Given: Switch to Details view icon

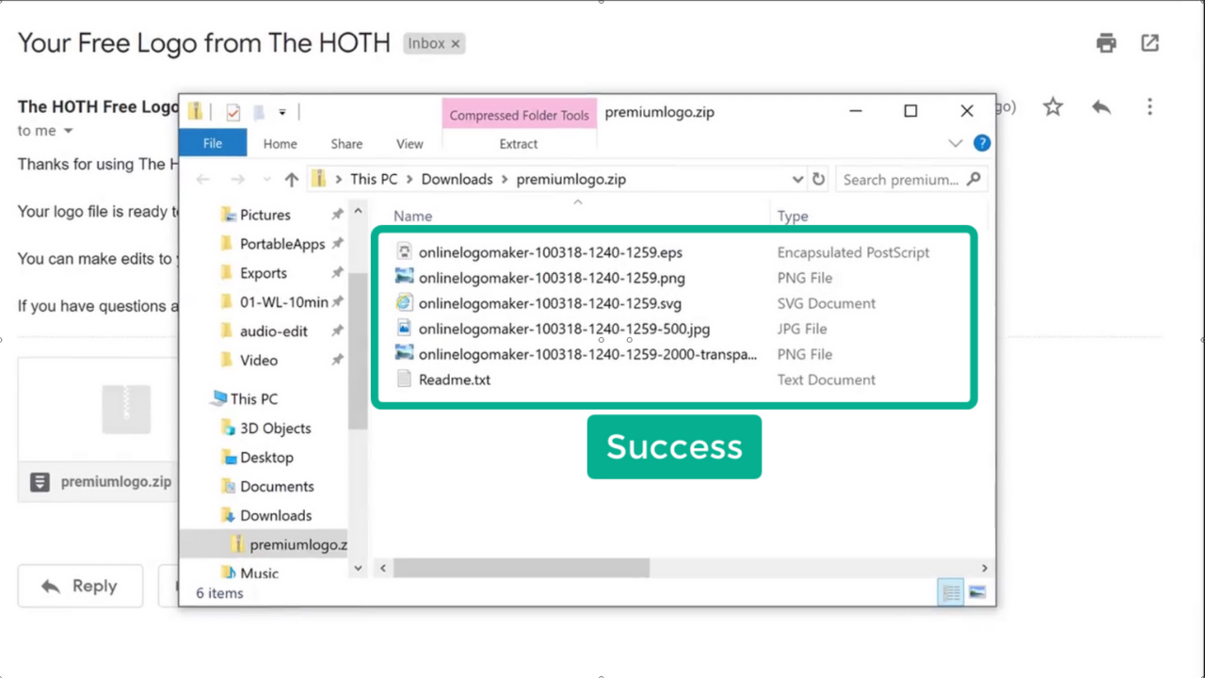Looking at the screenshot, I should (951, 592).
